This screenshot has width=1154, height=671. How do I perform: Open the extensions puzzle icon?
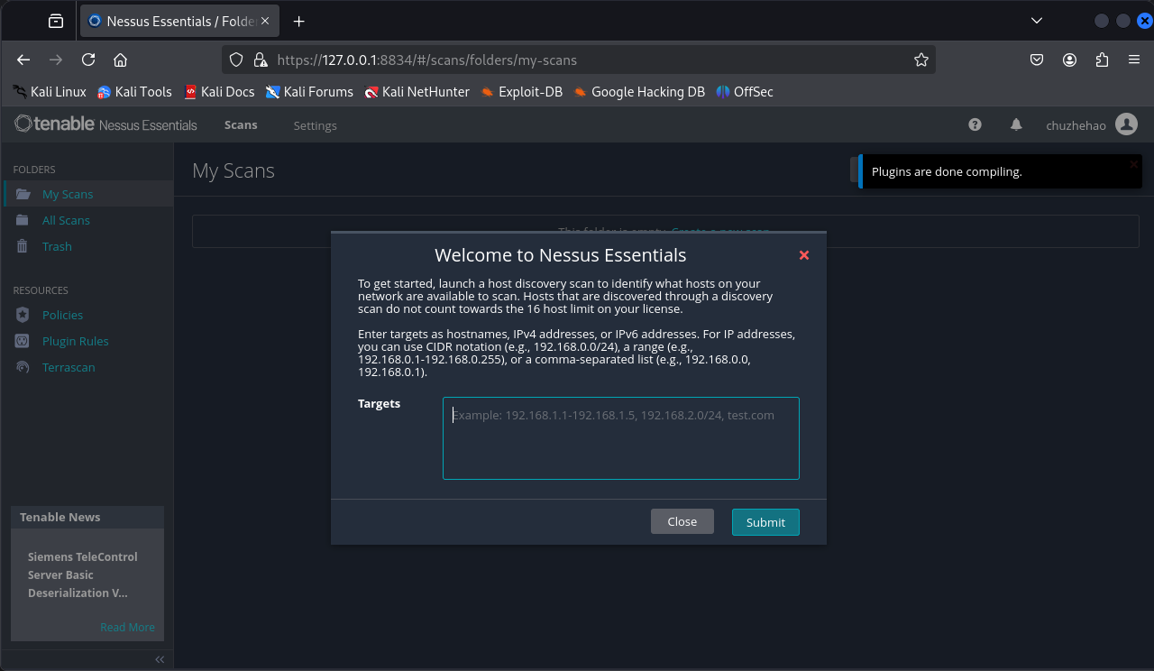[1102, 60]
